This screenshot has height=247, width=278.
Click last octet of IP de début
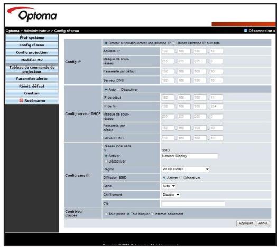[216, 98]
